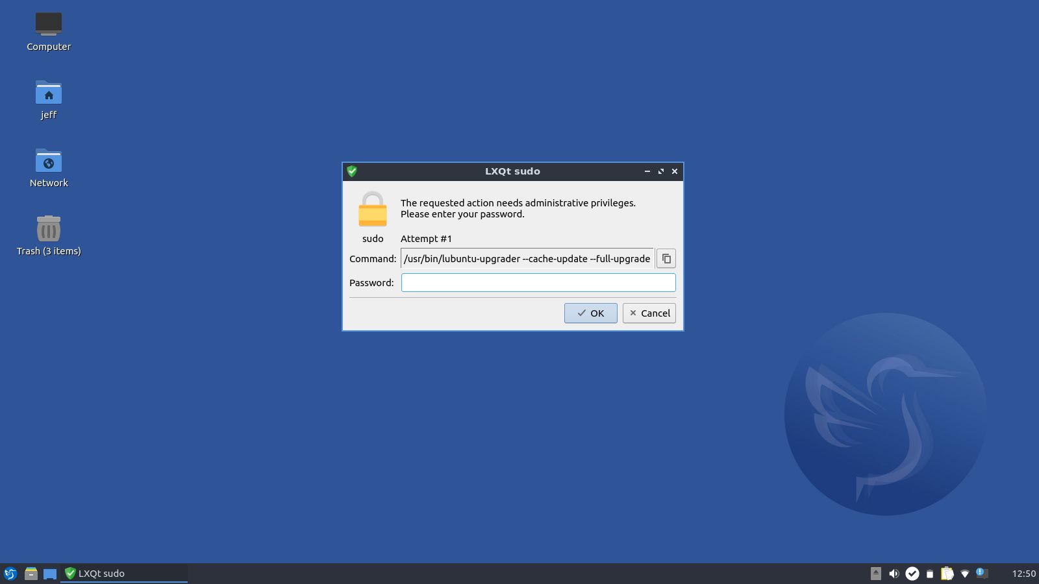The image size is (1039, 584).
Task: Click the Command text field
Action: click(x=527, y=258)
